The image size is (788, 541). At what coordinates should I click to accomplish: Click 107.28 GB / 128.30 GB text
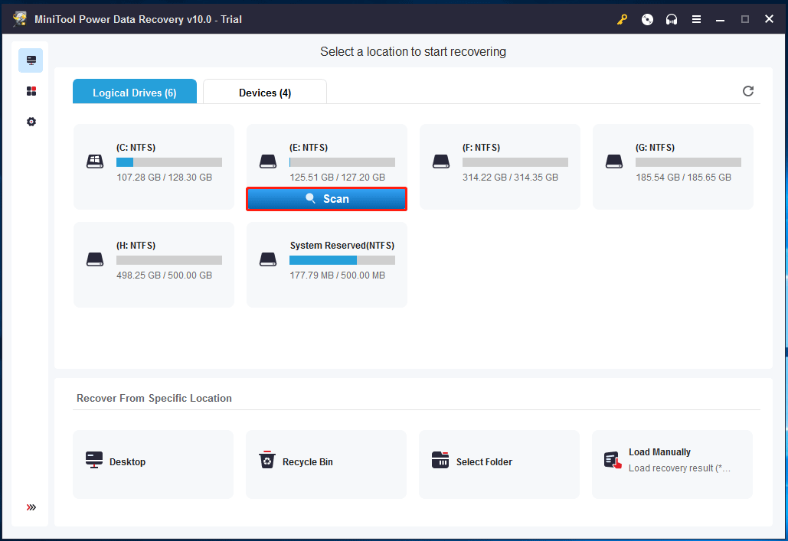click(x=165, y=178)
